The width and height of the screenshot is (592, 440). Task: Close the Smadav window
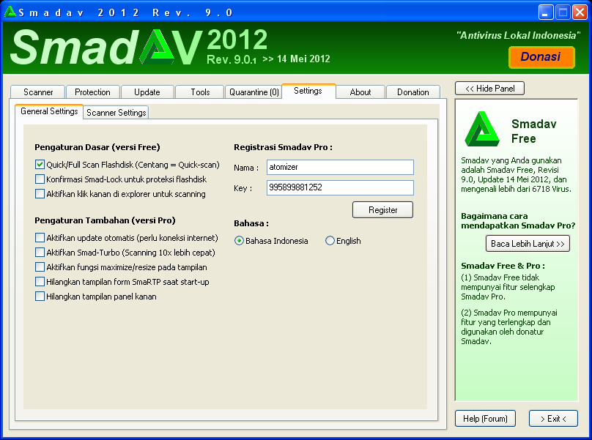pyautogui.click(x=580, y=12)
